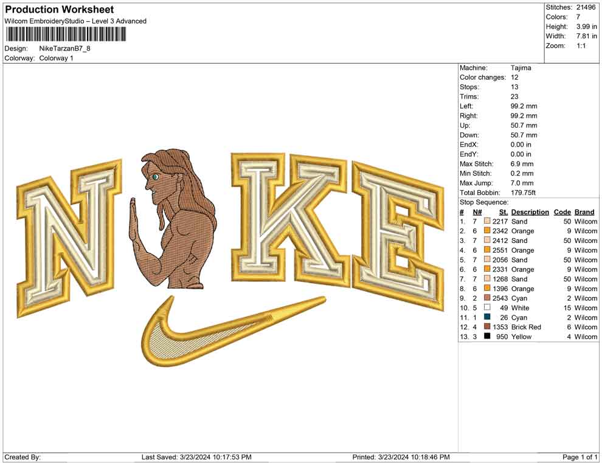Click the 'Down:' value 50.7 mm
The width and height of the screenshot is (602, 463).
[x=524, y=135]
